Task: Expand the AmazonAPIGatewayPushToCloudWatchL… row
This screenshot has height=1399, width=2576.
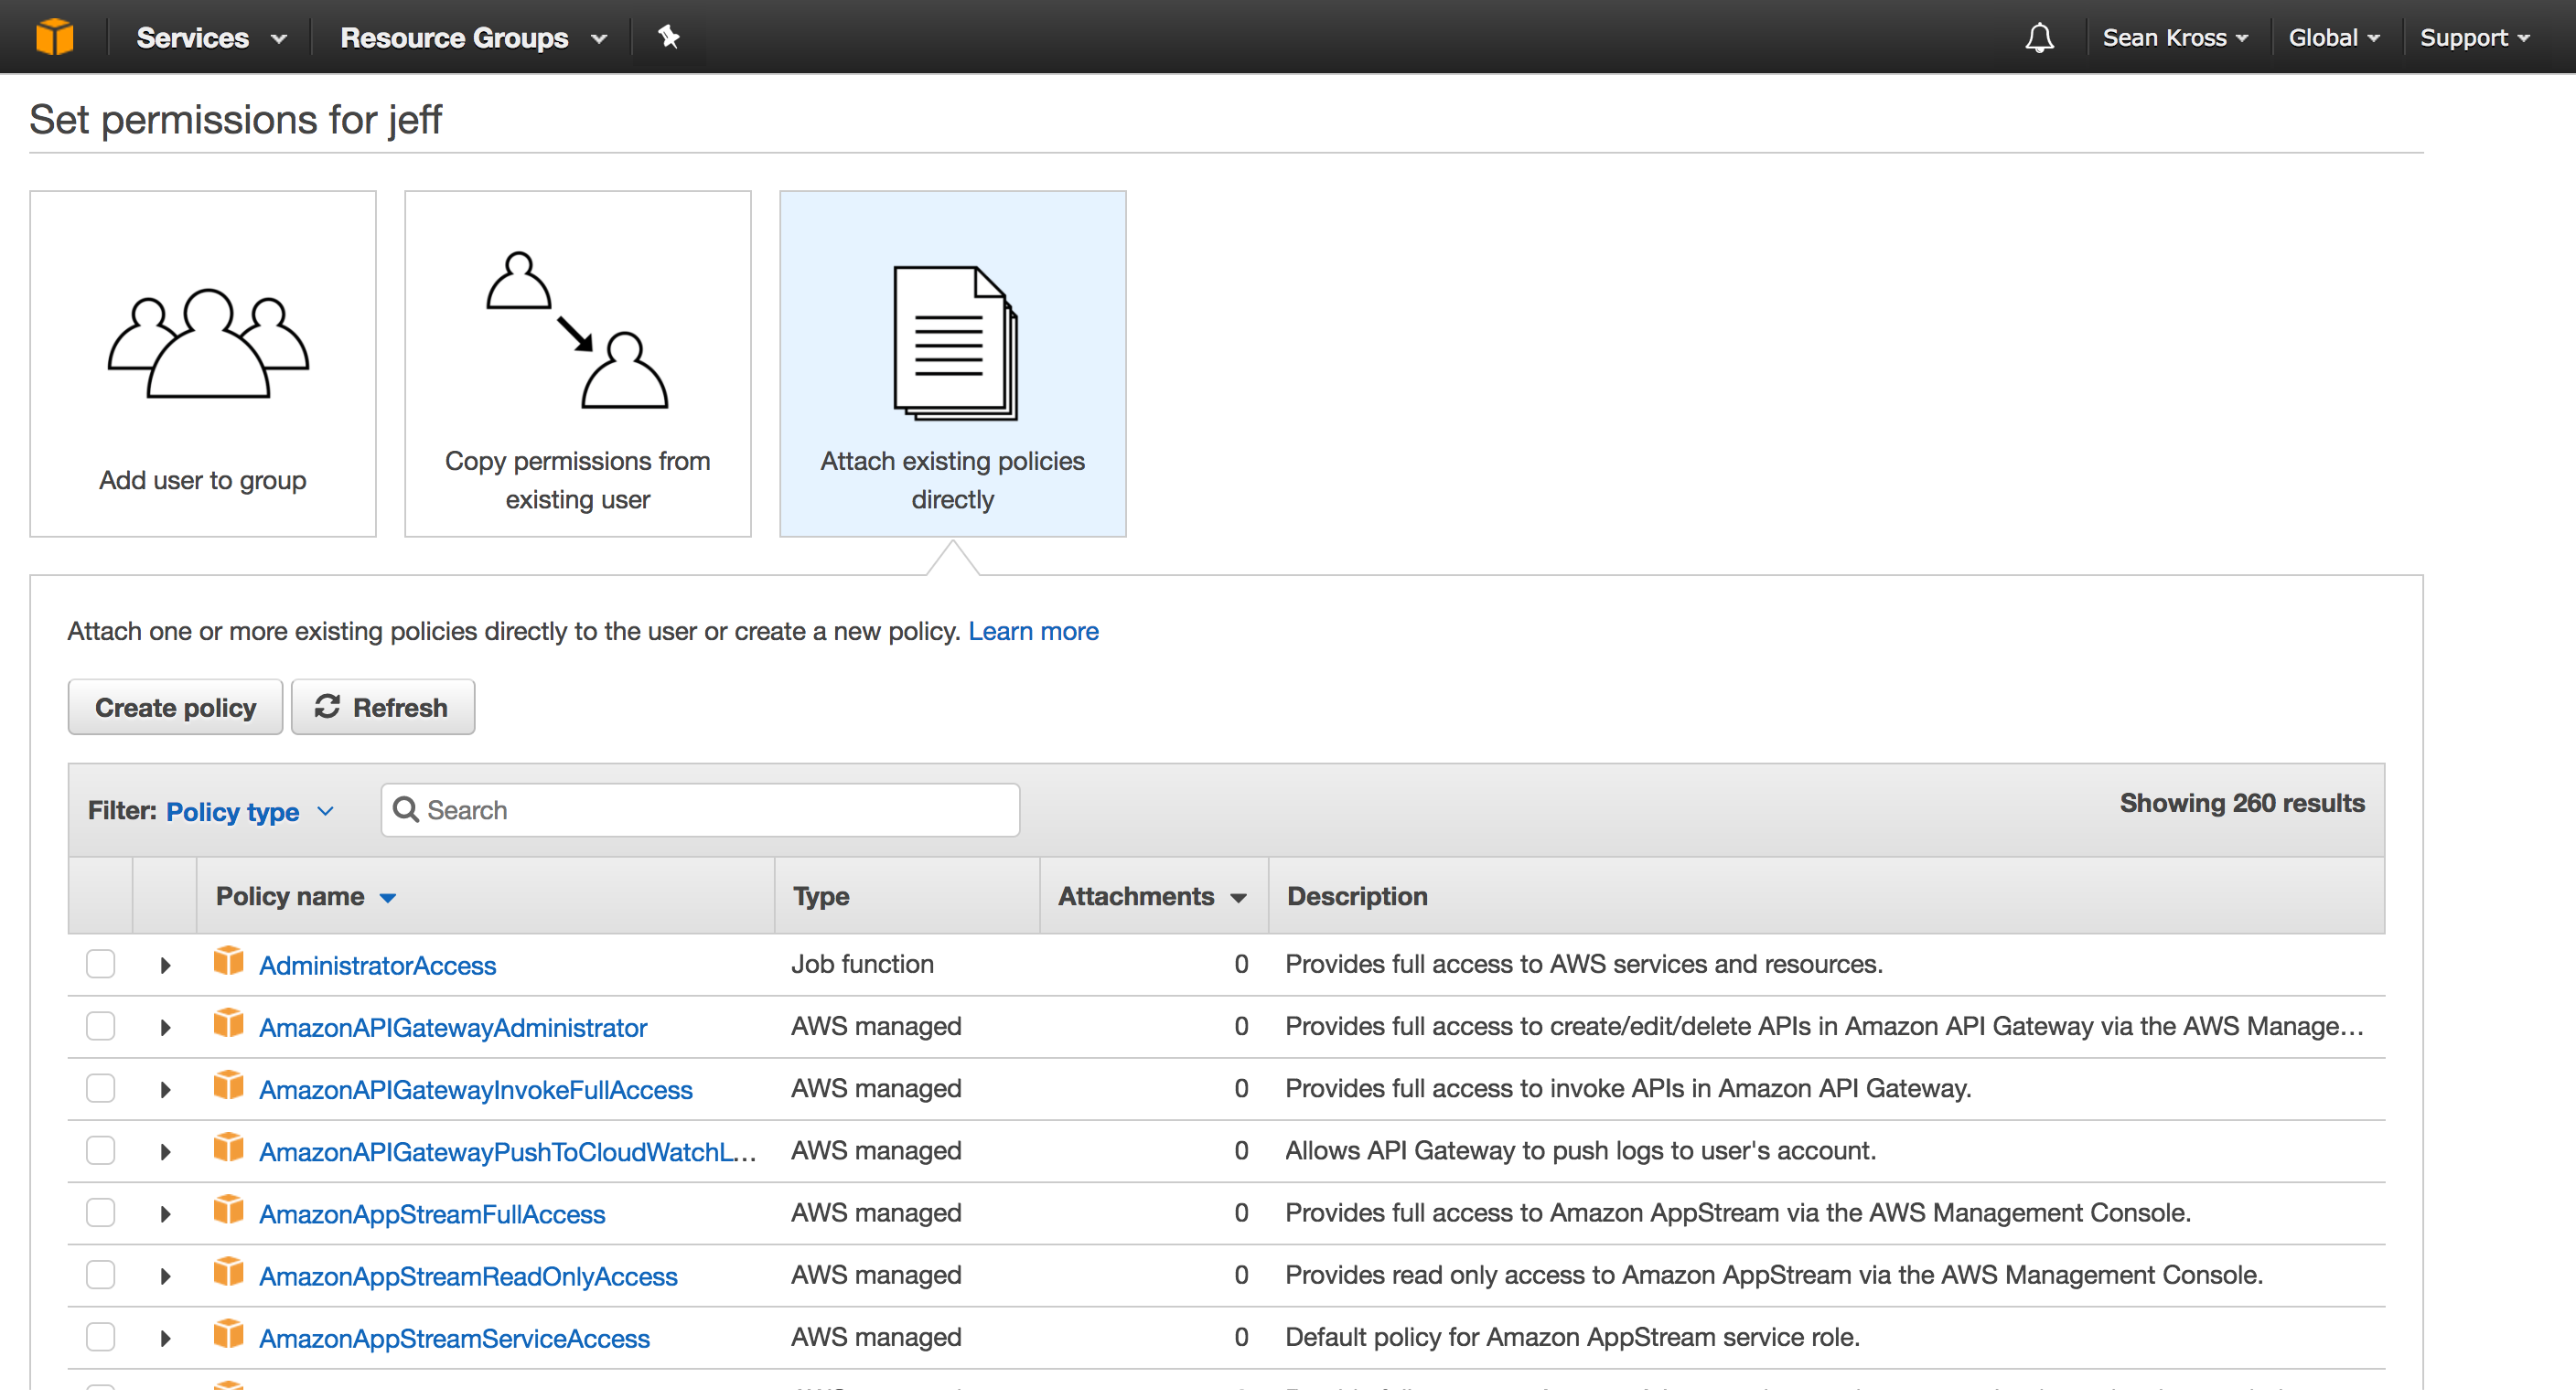Action: 165,1152
